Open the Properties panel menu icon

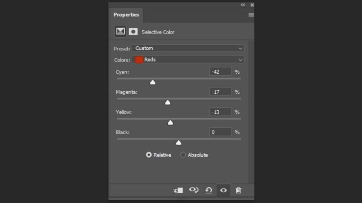click(251, 15)
